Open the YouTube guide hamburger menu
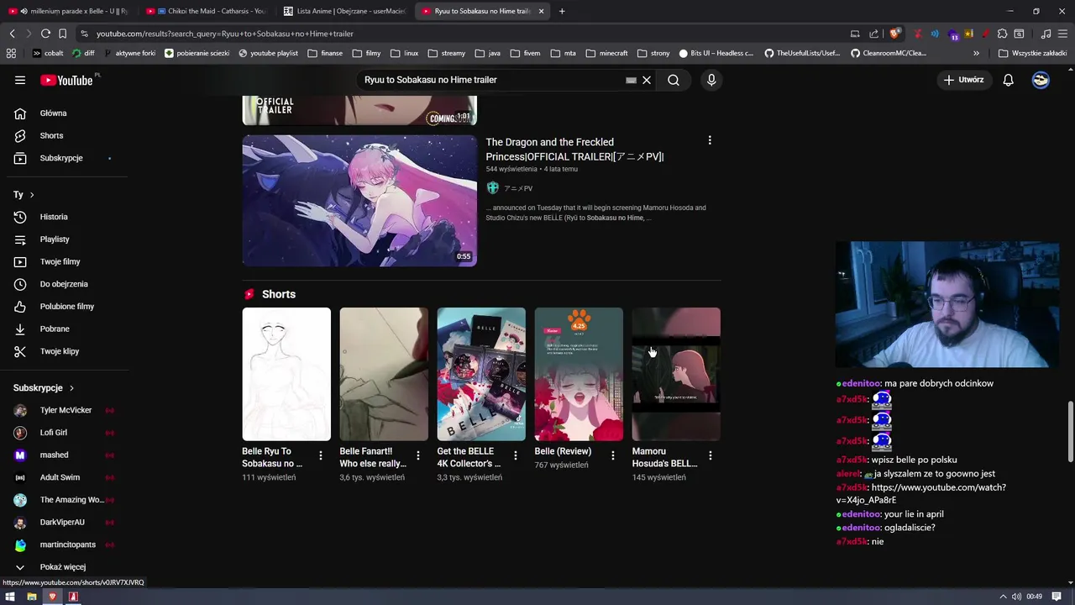The image size is (1075, 605). (x=20, y=80)
